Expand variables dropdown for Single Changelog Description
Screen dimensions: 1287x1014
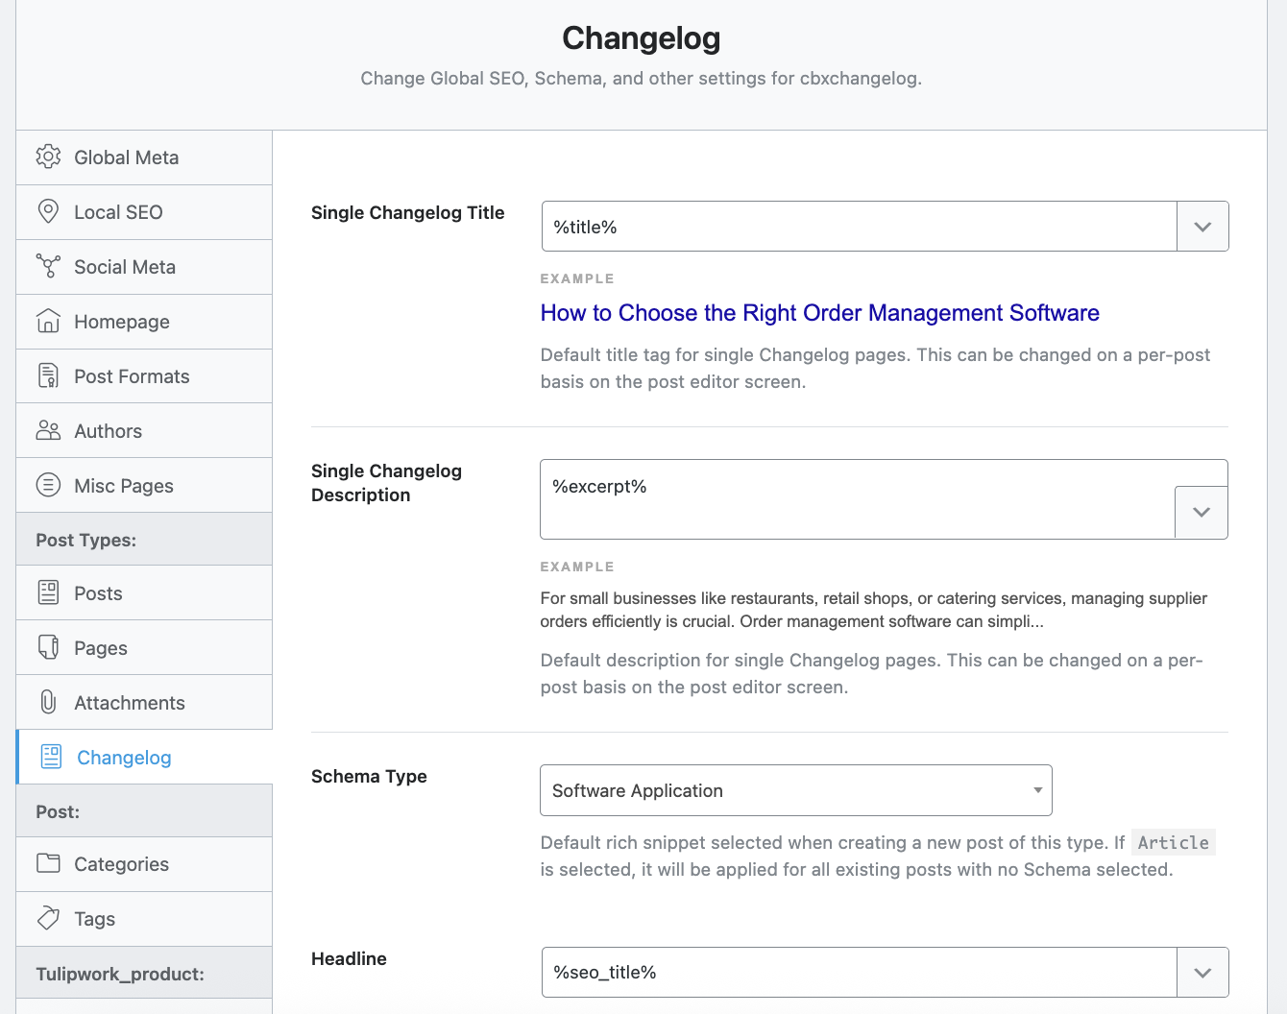pyautogui.click(x=1202, y=512)
